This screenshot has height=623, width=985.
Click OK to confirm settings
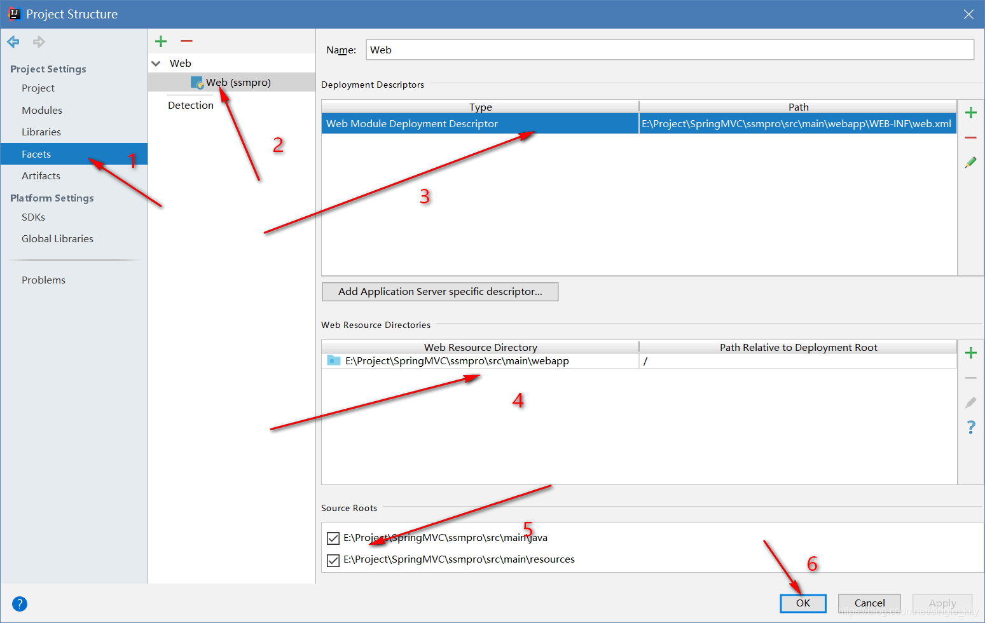[803, 603]
